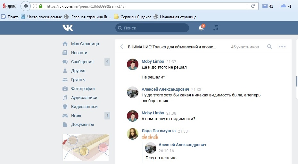Reload the page with refresh icon
This screenshot has height=164, width=298.
point(253,6)
